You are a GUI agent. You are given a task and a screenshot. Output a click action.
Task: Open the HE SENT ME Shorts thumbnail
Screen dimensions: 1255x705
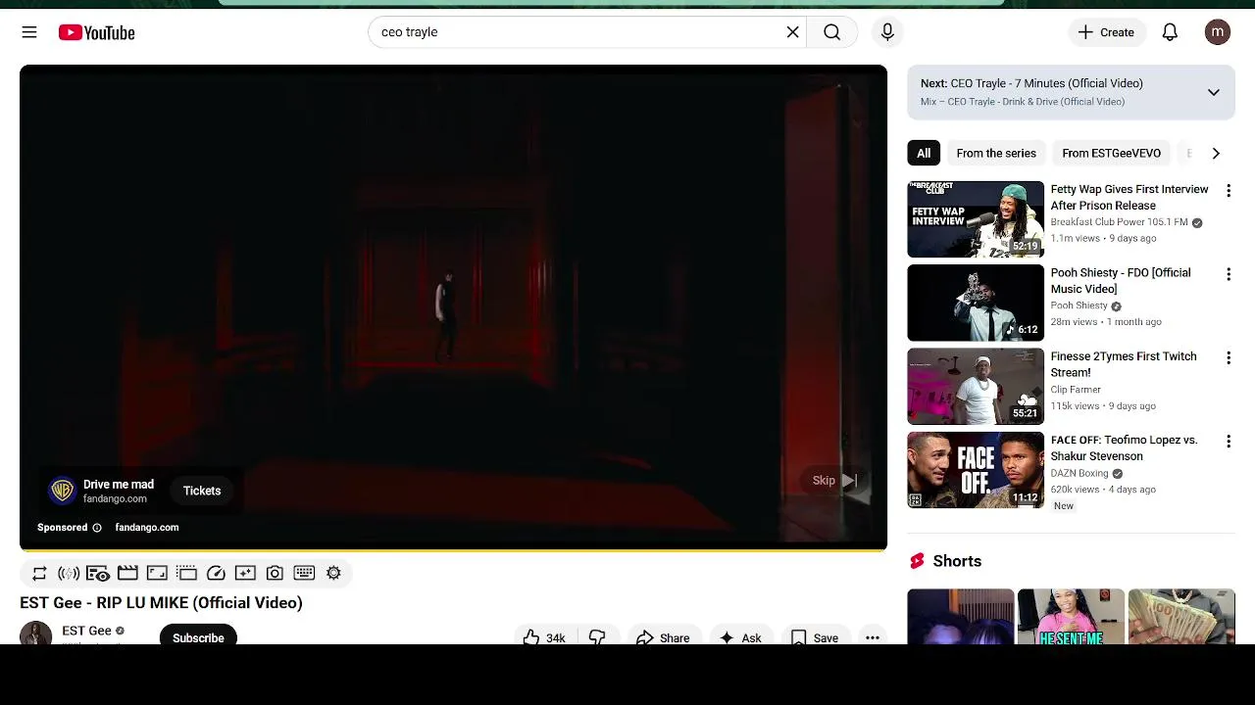(x=1071, y=616)
